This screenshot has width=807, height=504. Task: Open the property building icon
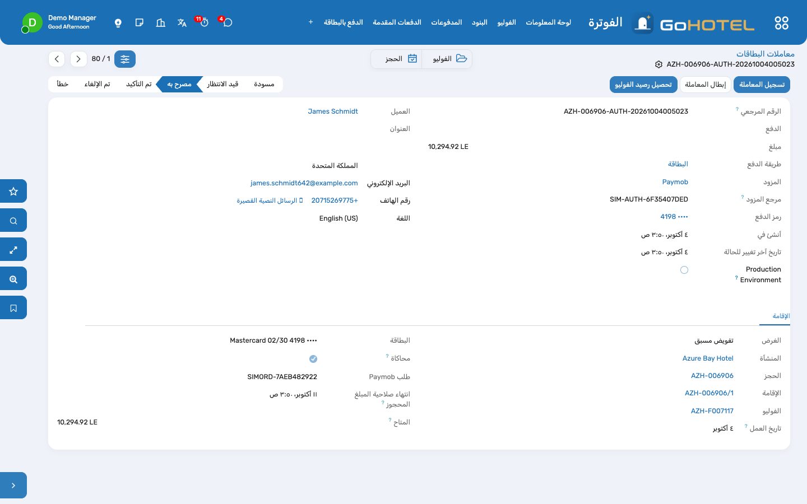[161, 22]
